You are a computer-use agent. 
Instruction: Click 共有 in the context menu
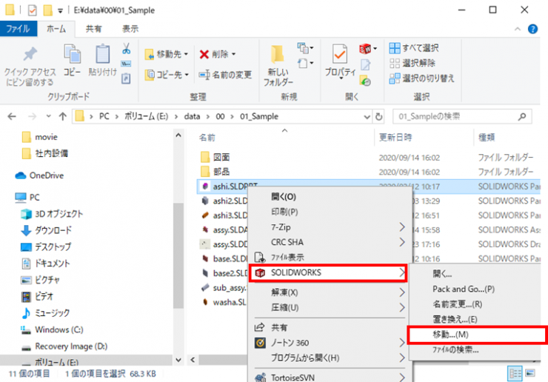coord(279,327)
